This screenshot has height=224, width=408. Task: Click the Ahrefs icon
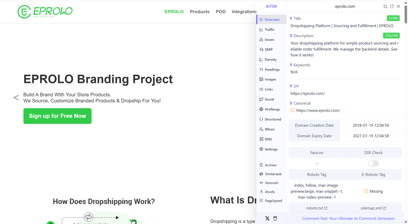(x=261, y=192)
